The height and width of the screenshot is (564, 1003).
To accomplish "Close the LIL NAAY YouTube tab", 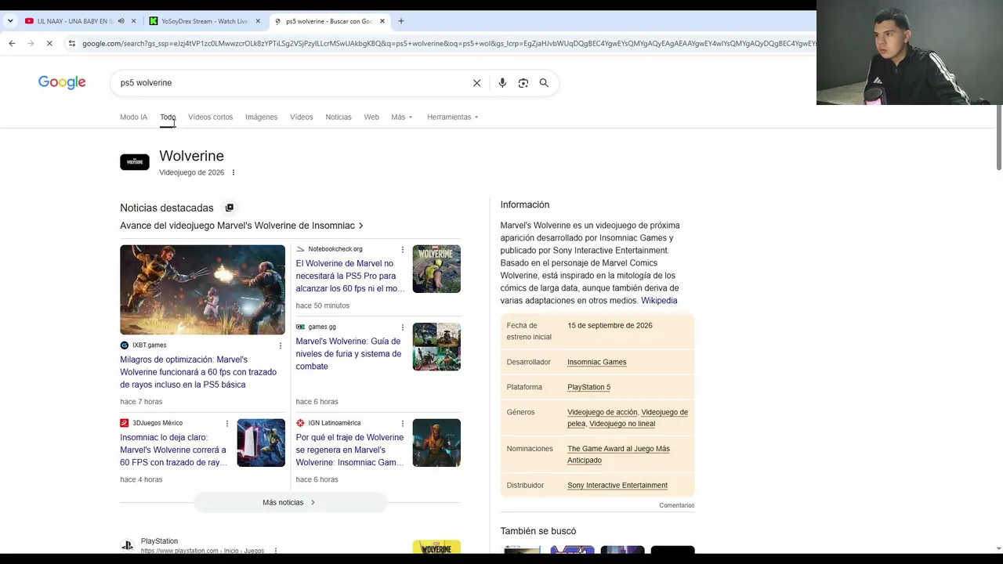I will pyautogui.click(x=133, y=21).
